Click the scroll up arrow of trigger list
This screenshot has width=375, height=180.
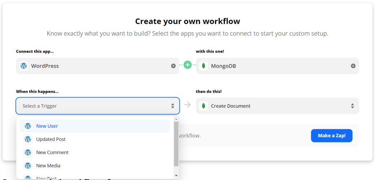pyautogui.click(x=176, y=119)
